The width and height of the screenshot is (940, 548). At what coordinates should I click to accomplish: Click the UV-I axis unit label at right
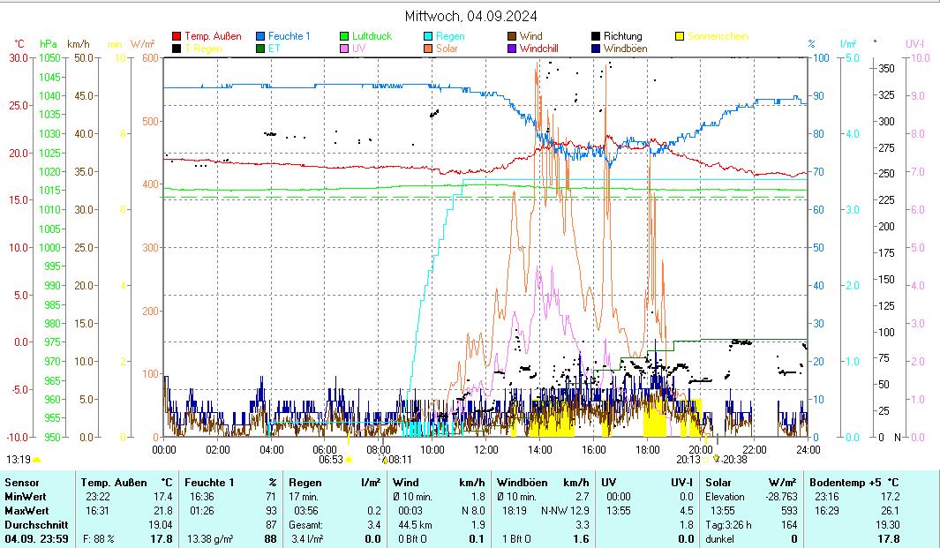[x=914, y=44]
